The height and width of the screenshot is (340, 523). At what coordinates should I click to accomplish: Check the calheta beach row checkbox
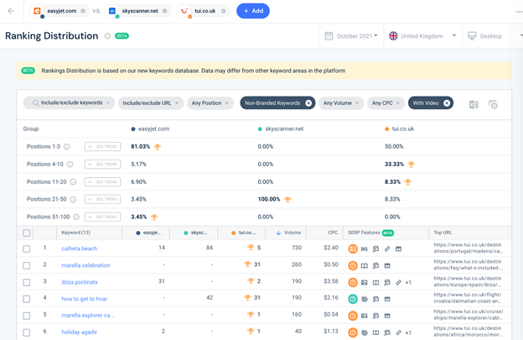click(26, 248)
